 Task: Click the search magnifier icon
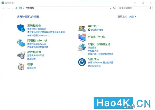[150, 8]
